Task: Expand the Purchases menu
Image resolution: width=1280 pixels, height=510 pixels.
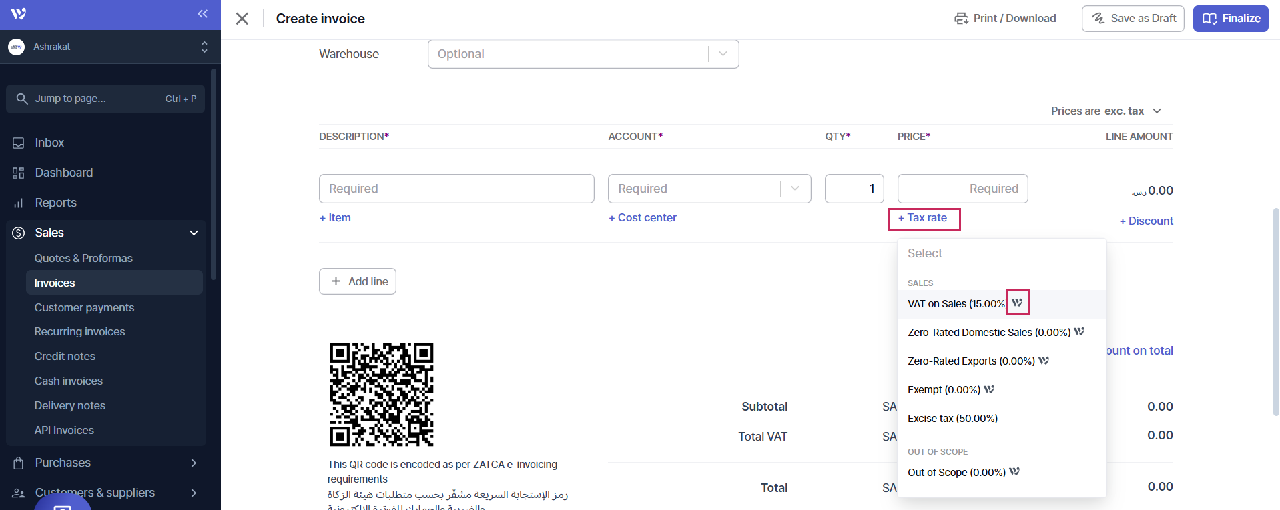Action: coord(194,463)
